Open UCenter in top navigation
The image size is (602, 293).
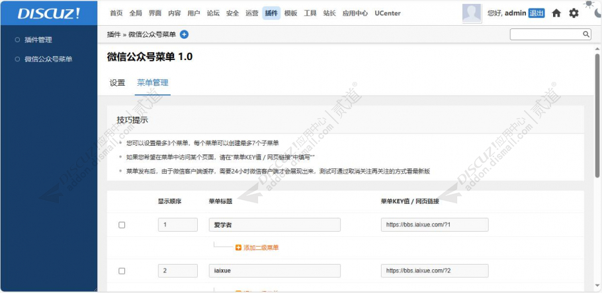tap(388, 13)
